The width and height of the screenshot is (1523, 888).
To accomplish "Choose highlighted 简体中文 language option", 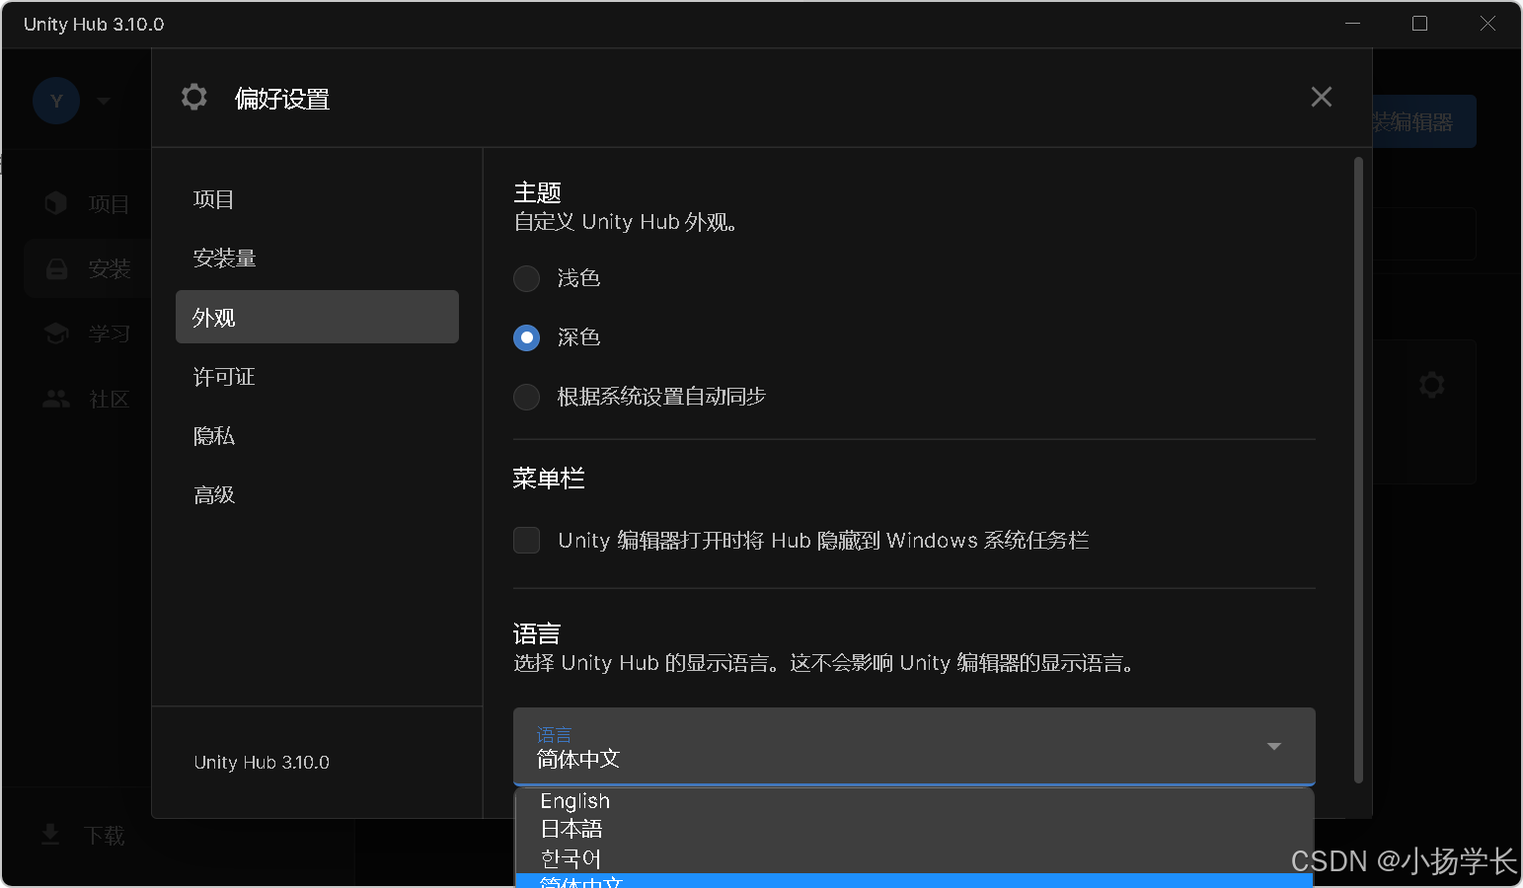I will [x=914, y=881].
